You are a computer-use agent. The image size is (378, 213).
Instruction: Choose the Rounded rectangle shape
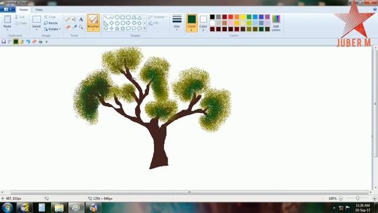coord(128,18)
